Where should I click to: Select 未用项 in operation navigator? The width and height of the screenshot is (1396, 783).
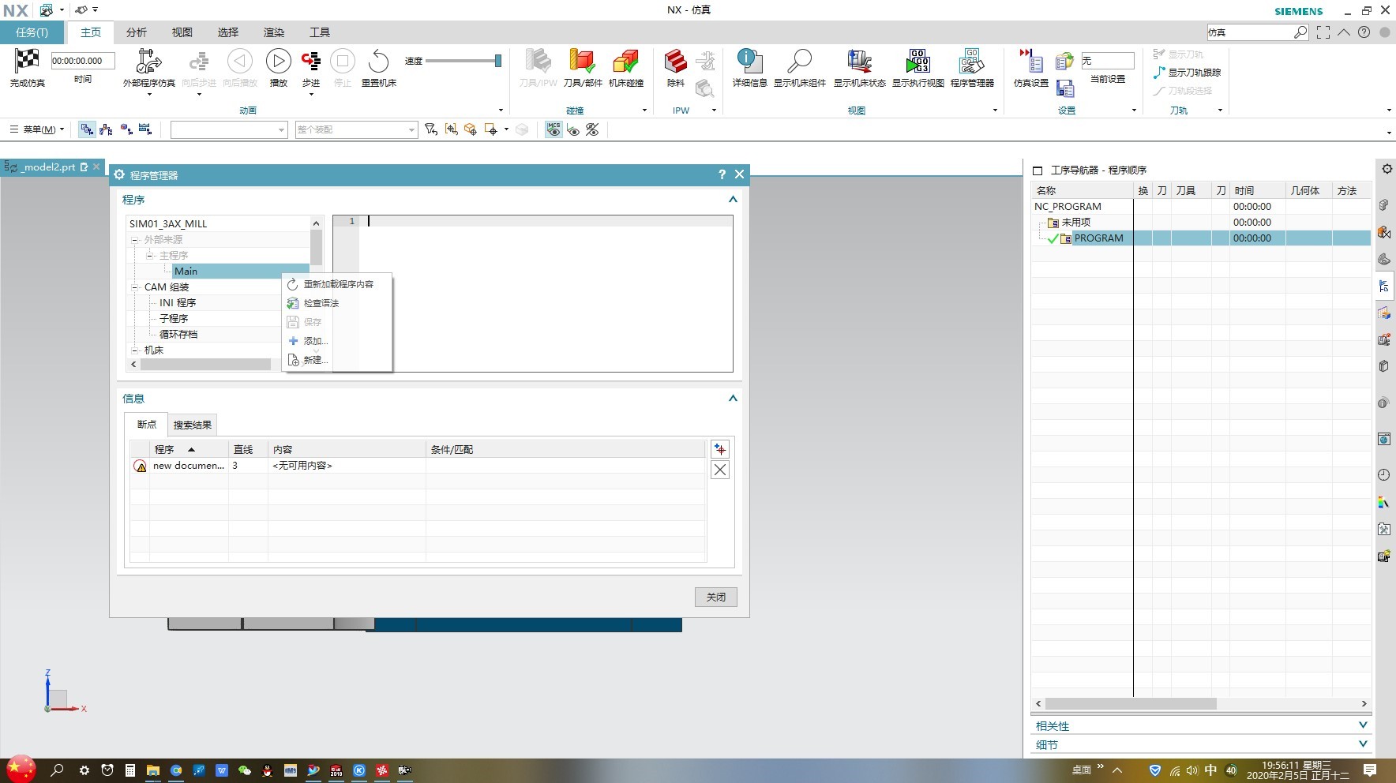1075,223
